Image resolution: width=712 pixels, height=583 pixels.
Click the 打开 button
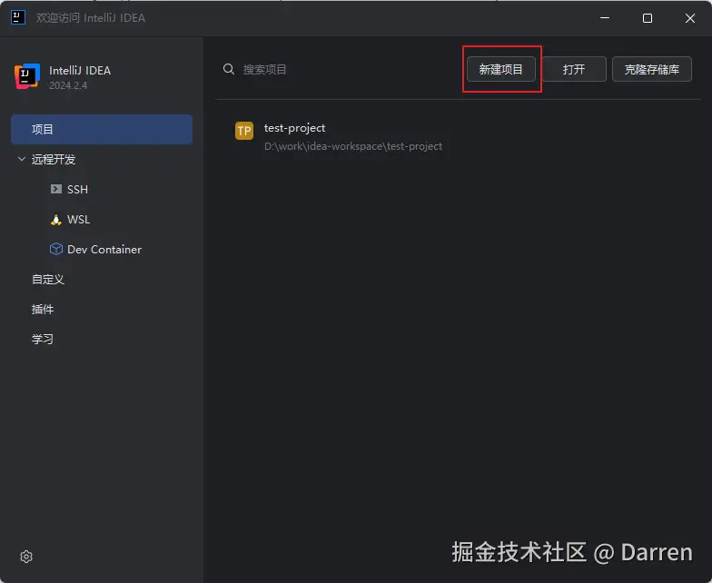click(x=574, y=69)
